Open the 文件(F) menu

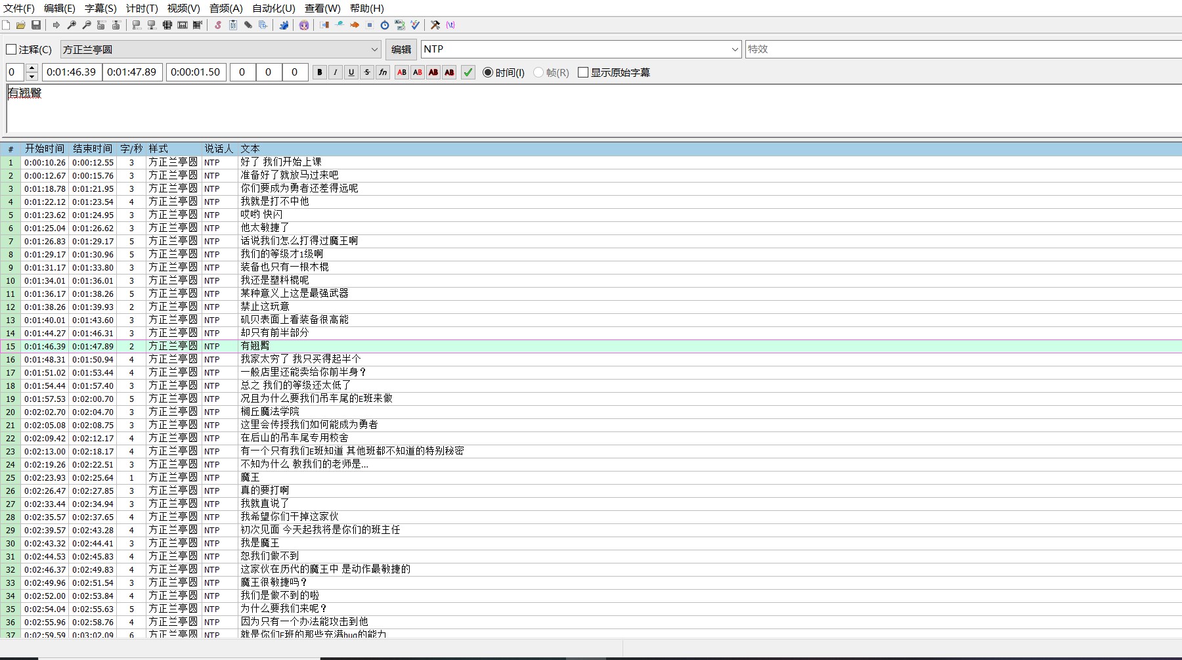click(19, 9)
